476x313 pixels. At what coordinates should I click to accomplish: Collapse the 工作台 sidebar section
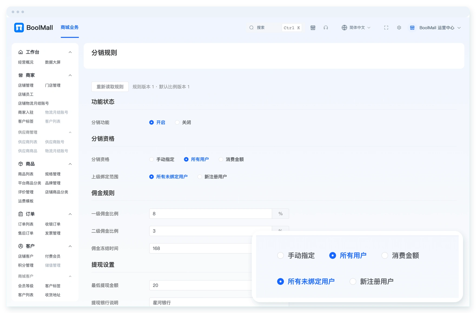(x=70, y=52)
